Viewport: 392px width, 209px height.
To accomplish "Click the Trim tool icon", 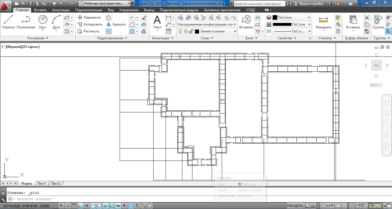I will click(x=132, y=17).
